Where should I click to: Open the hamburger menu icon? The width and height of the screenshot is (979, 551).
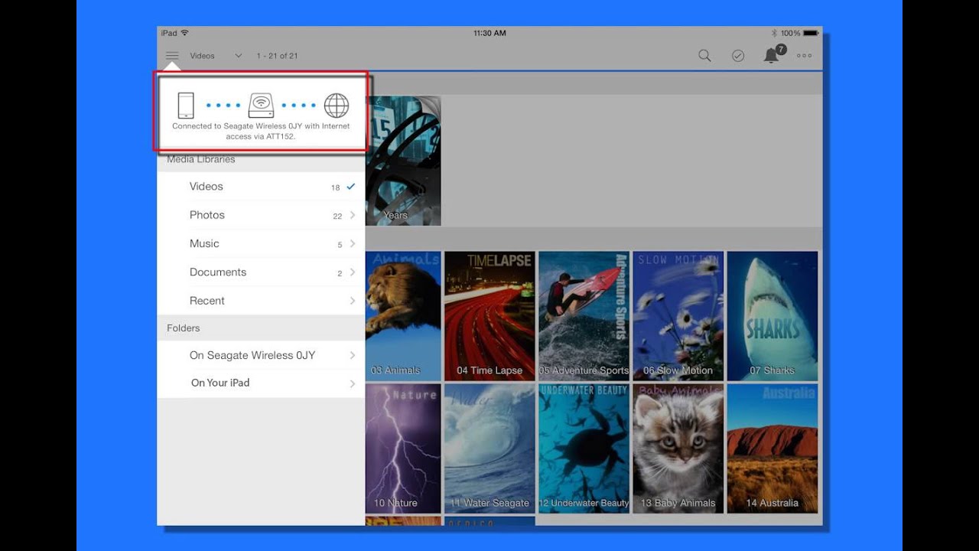click(172, 56)
